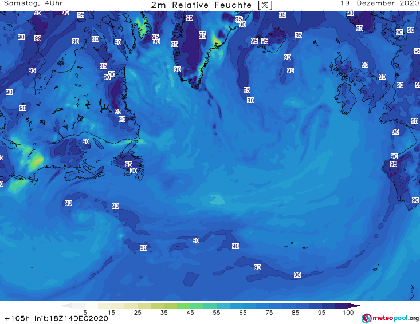
Task: Click the '95' contour label just east of Iceland
Action: point(299,35)
